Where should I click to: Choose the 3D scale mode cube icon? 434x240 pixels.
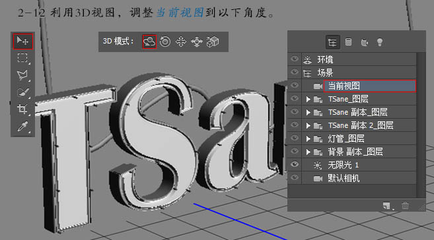click(213, 42)
